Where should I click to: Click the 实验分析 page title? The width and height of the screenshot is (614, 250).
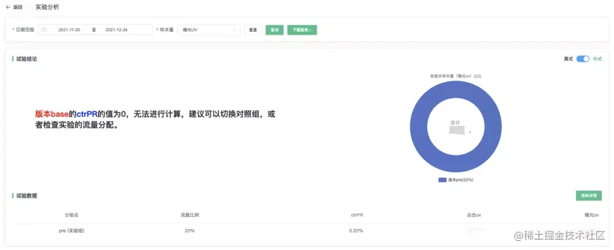tap(47, 7)
